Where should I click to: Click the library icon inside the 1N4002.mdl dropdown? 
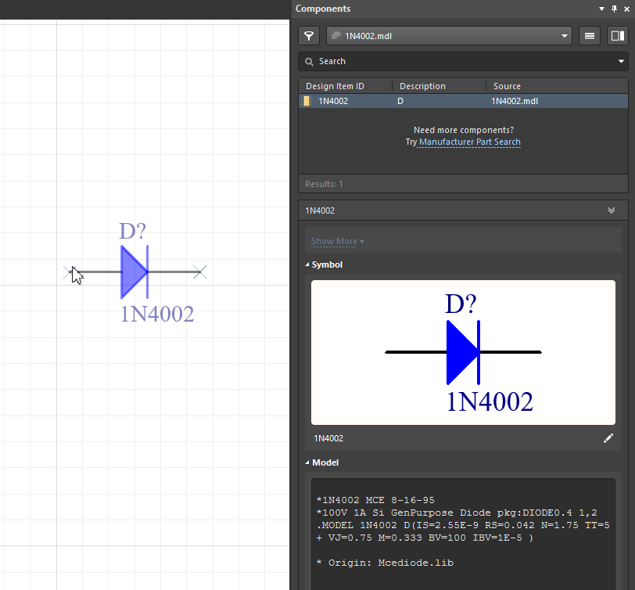335,36
